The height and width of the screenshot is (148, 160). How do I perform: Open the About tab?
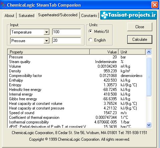[9, 16]
